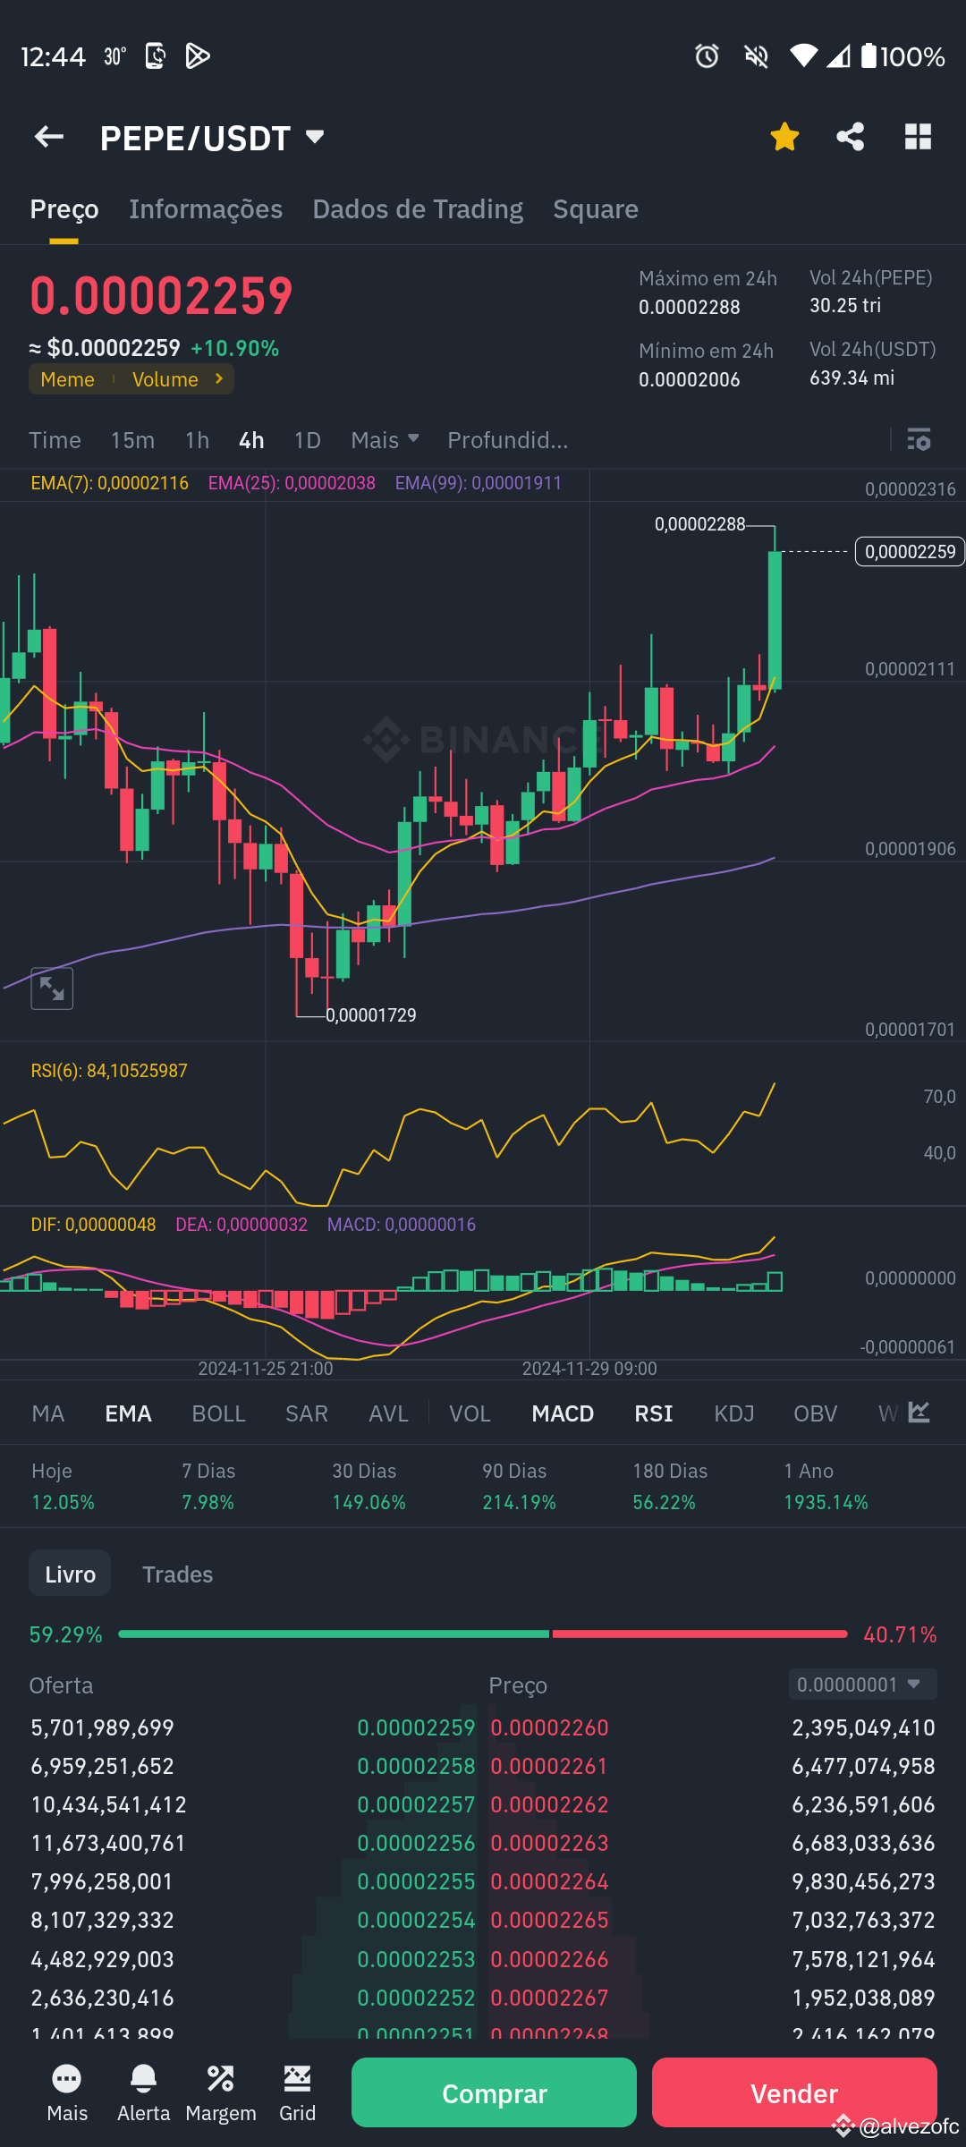Select the Time chart interval
The width and height of the screenshot is (966, 2147).
55,439
